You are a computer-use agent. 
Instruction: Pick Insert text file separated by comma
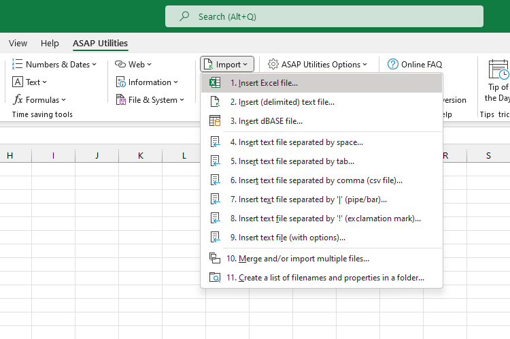(x=322, y=180)
